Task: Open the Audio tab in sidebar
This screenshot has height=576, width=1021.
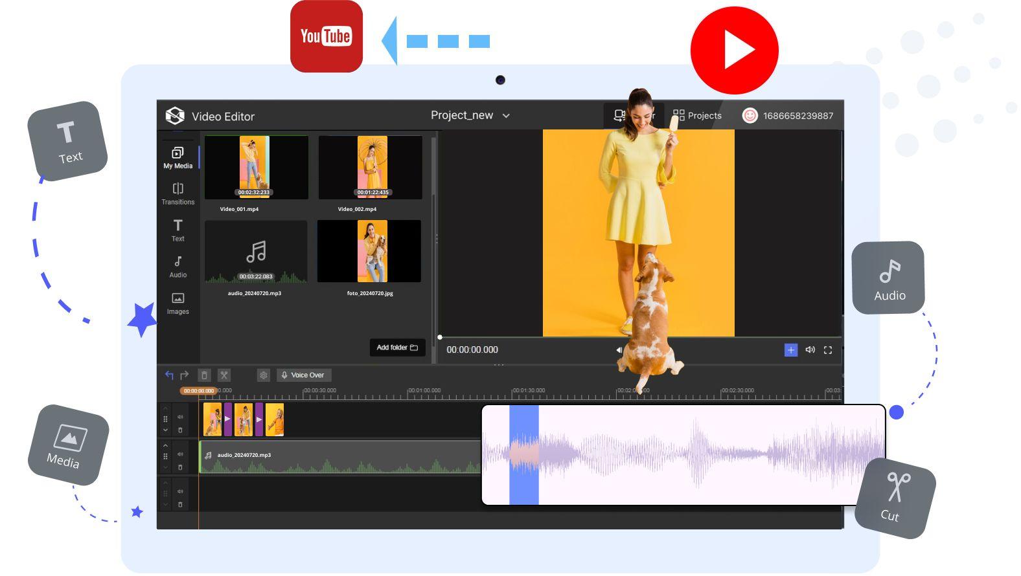Action: point(178,267)
